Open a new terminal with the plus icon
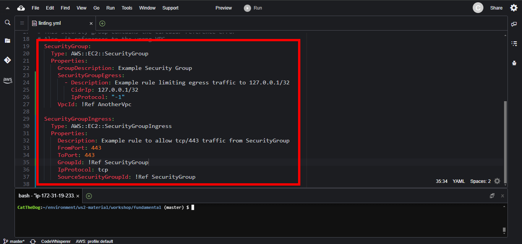 pyautogui.click(x=89, y=196)
